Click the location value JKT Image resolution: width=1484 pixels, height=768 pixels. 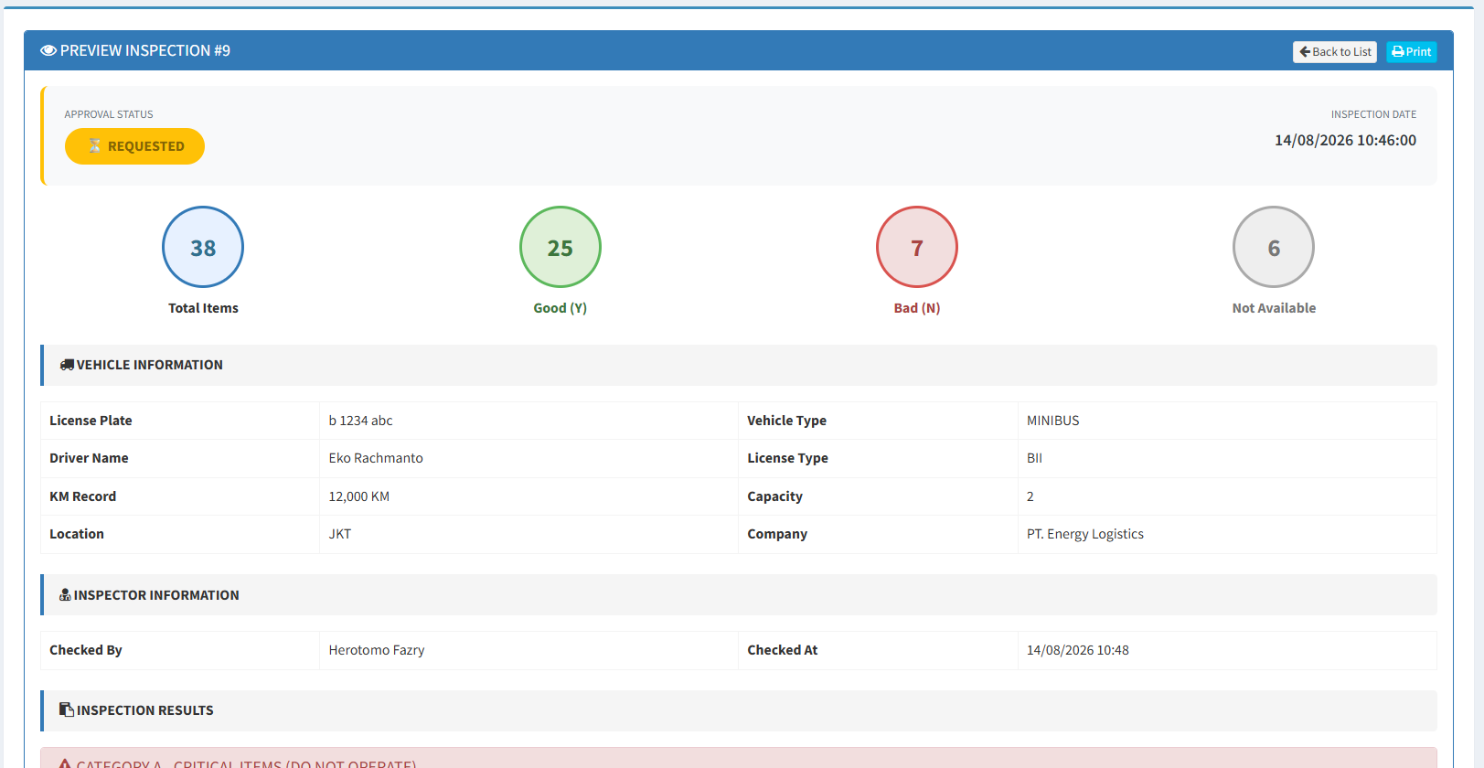pyautogui.click(x=339, y=534)
